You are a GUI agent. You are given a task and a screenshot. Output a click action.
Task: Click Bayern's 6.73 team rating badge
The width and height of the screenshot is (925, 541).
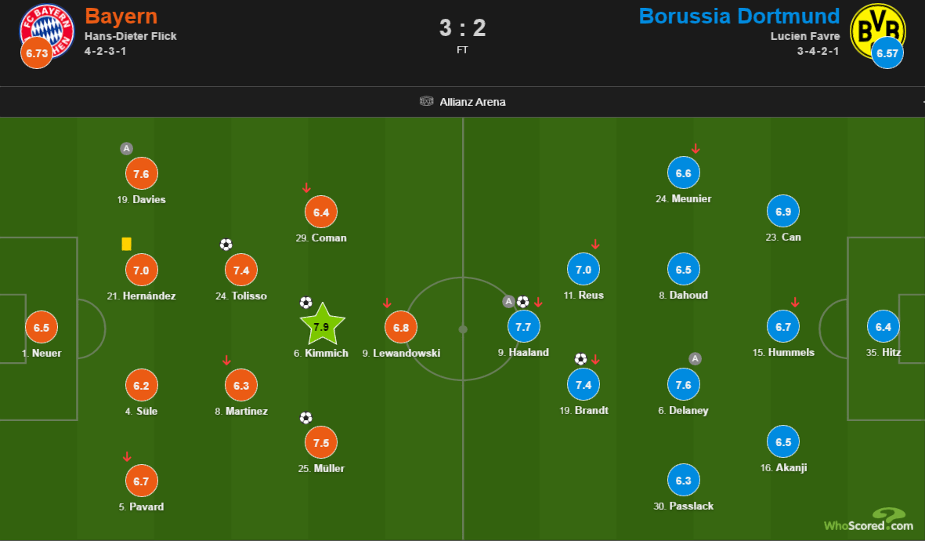[37, 53]
